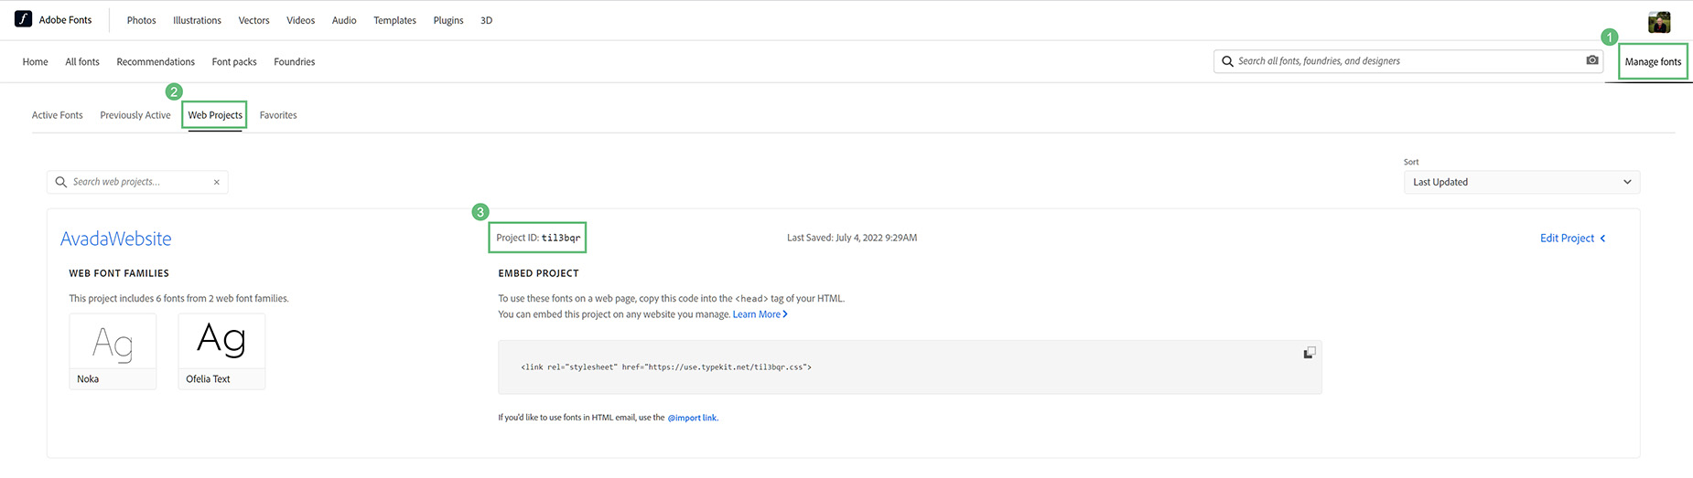Open the 3D menu item
Image resolution: width=1693 pixels, height=478 pixels.
[487, 20]
